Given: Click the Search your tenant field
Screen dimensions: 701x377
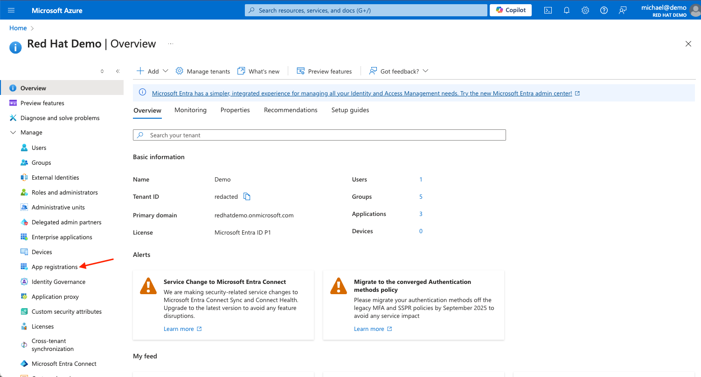Looking at the screenshot, I should [319, 135].
